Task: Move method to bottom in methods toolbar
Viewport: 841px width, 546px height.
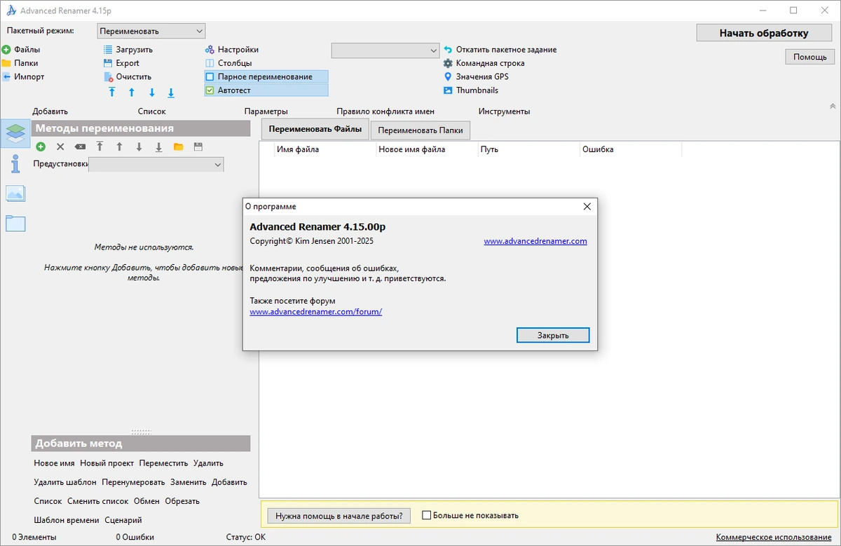Action: 158,146
